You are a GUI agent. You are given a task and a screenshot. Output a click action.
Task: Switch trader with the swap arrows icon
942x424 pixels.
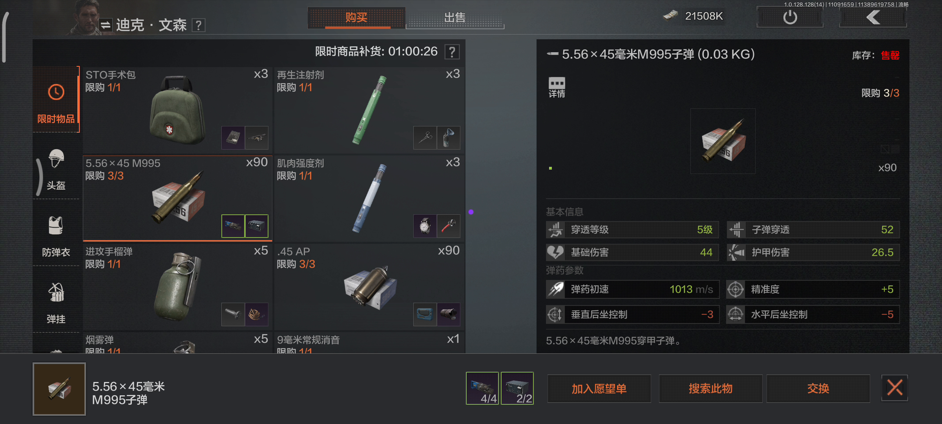coord(105,26)
